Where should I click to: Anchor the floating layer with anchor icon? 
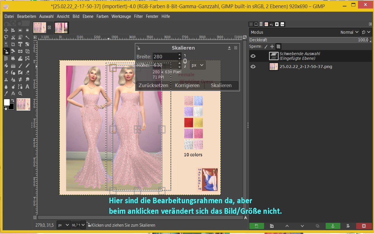pos(333,226)
